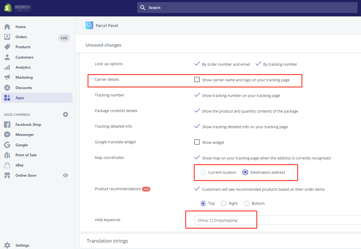Go to Analytics in the sidebar
The width and height of the screenshot is (361, 249).
[23, 67]
